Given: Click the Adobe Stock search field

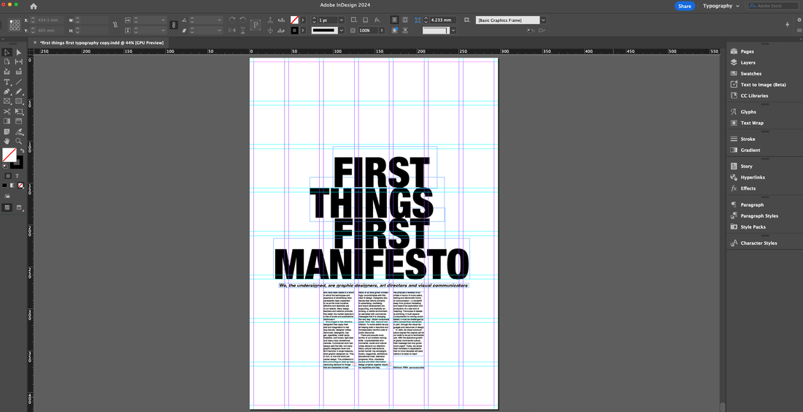Looking at the screenshot, I should coord(775,6).
